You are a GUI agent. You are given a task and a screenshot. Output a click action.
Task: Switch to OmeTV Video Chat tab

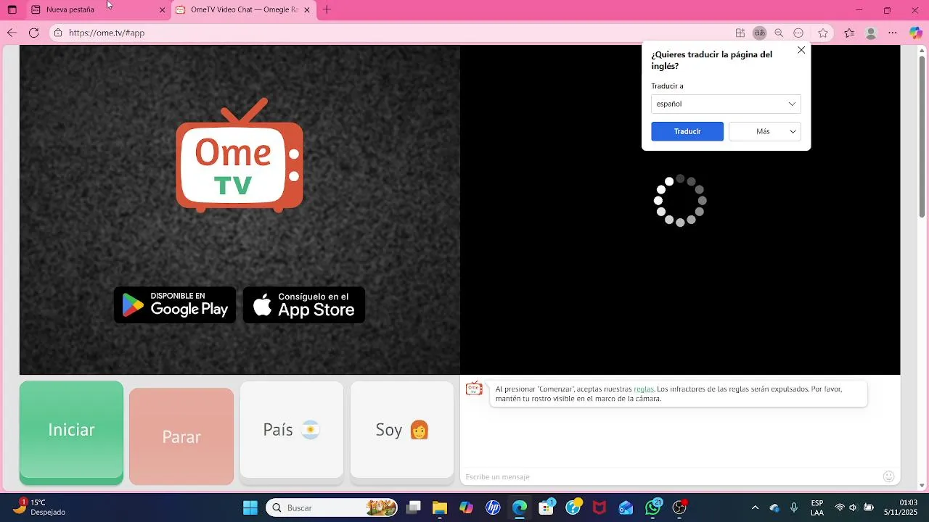click(x=244, y=10)
